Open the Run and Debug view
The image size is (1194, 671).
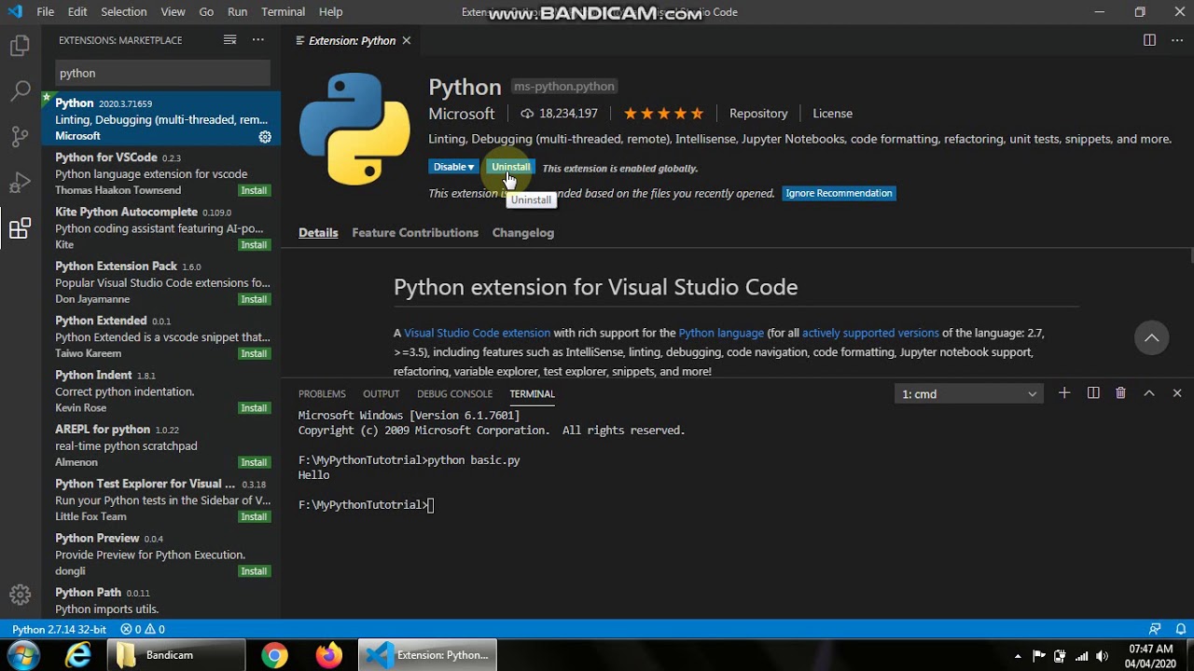(21, 183)
